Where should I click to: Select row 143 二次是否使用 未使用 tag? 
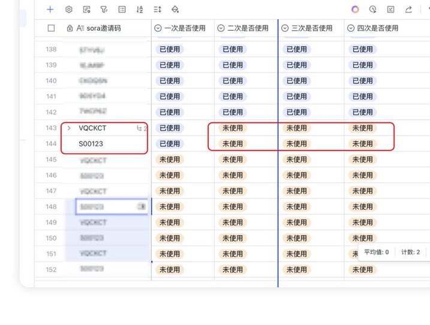coord(233,128)
